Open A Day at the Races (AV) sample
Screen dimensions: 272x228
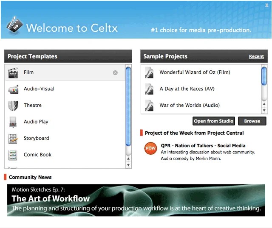click(x=201, y=89)
